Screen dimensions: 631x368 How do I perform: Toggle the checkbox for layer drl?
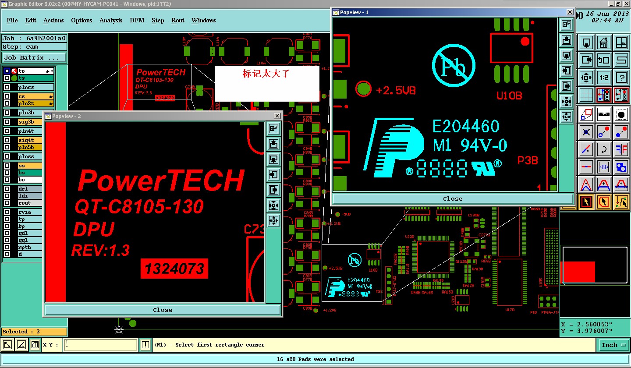(x=7, y=189)
